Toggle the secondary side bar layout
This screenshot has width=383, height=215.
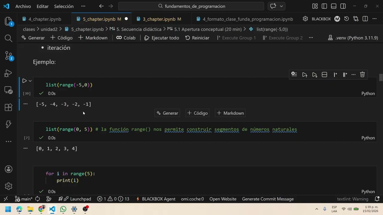pyautogui.click(x=343, y=6)
